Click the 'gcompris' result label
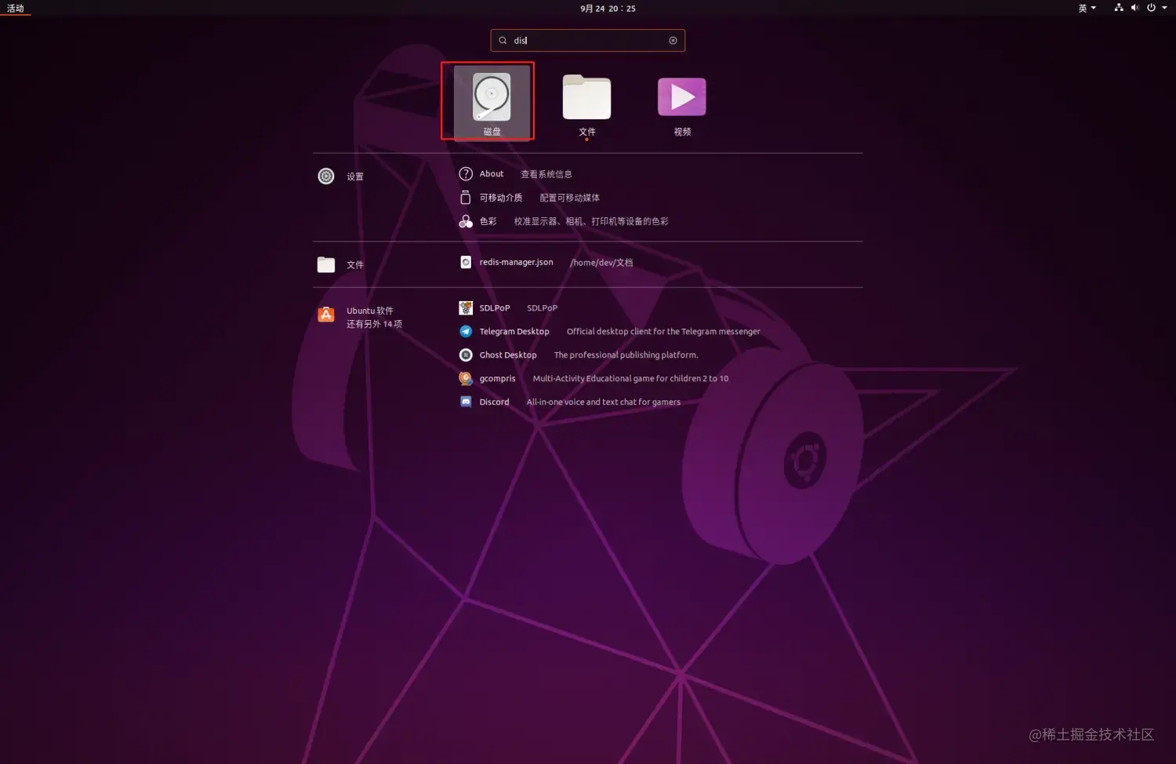1176x764 pixels. (x=497, y=378)
